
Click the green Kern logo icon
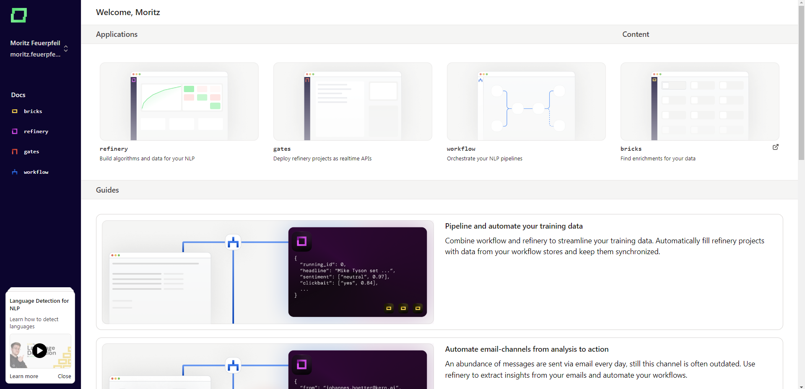[x=19, y=15]
